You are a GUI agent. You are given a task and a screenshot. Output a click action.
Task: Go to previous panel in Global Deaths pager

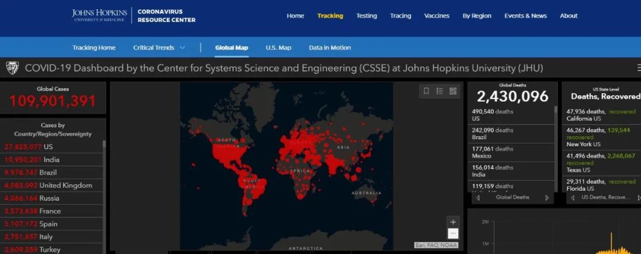coord(478,198)
